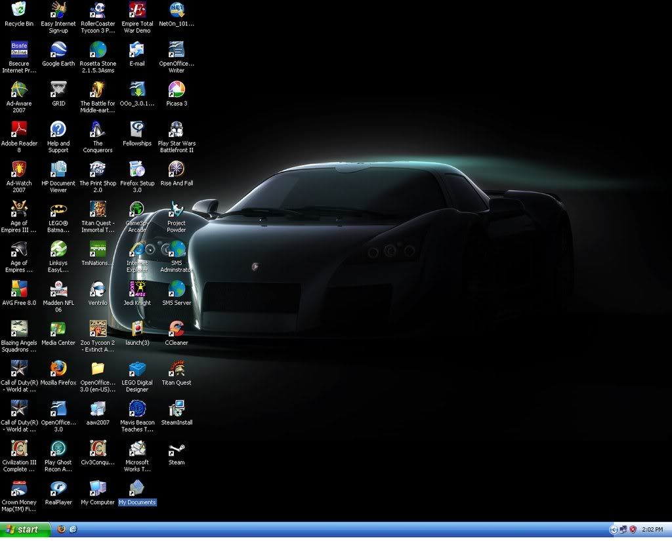
Task: Select the SteamInstall icon
Action: [x=177, y=409]
